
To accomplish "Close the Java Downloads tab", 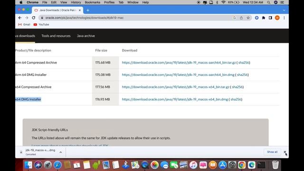I will 80,10.
